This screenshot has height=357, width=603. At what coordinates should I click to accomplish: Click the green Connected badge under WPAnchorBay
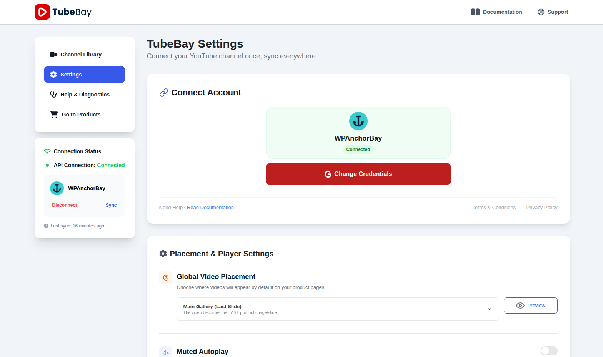(x=358, y=149)
